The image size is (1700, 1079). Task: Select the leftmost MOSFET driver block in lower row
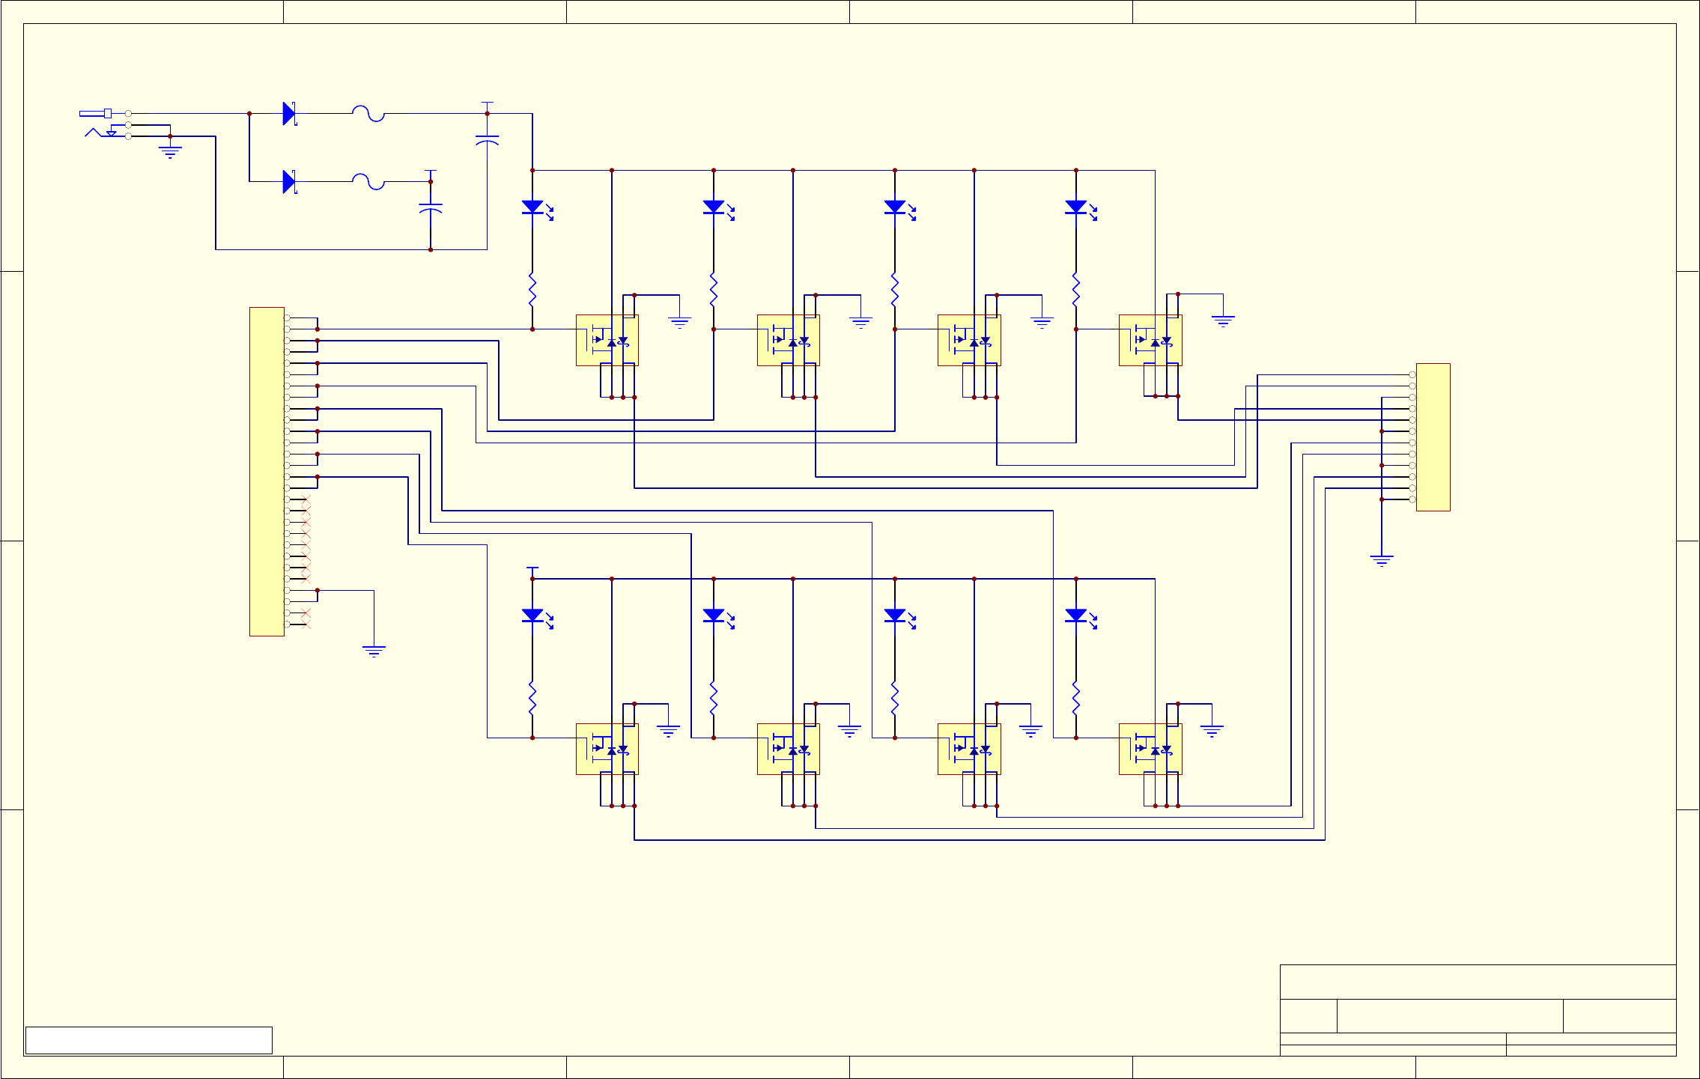tap(607, 749)
